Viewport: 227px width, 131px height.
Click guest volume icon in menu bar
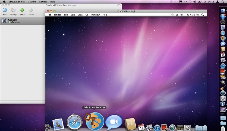point(182,15)
